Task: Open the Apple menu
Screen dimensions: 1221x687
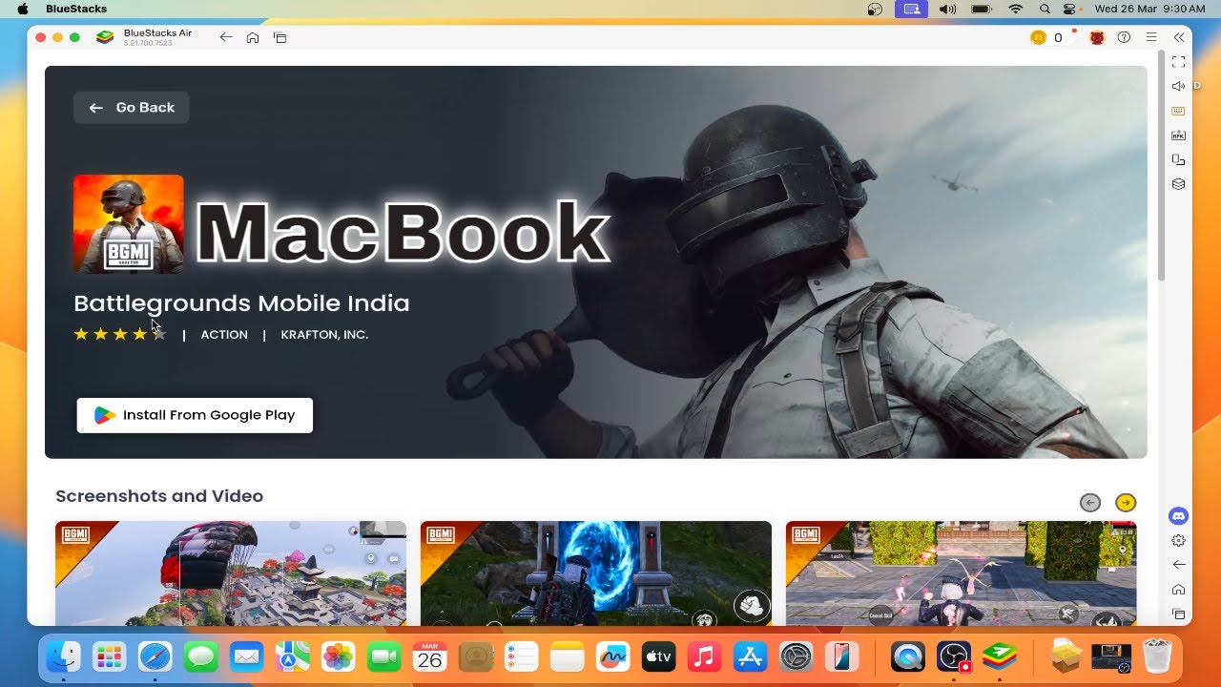Action: click(23, 9)
